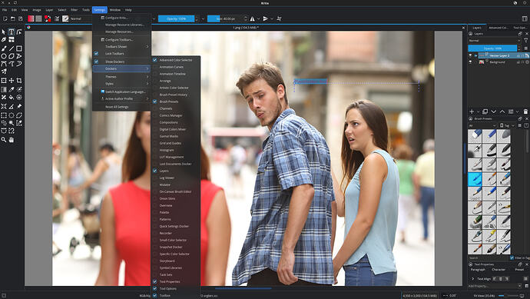Click the Zoom magnifier tool
This screenshot has width=530, height=299.
point(4,140)
